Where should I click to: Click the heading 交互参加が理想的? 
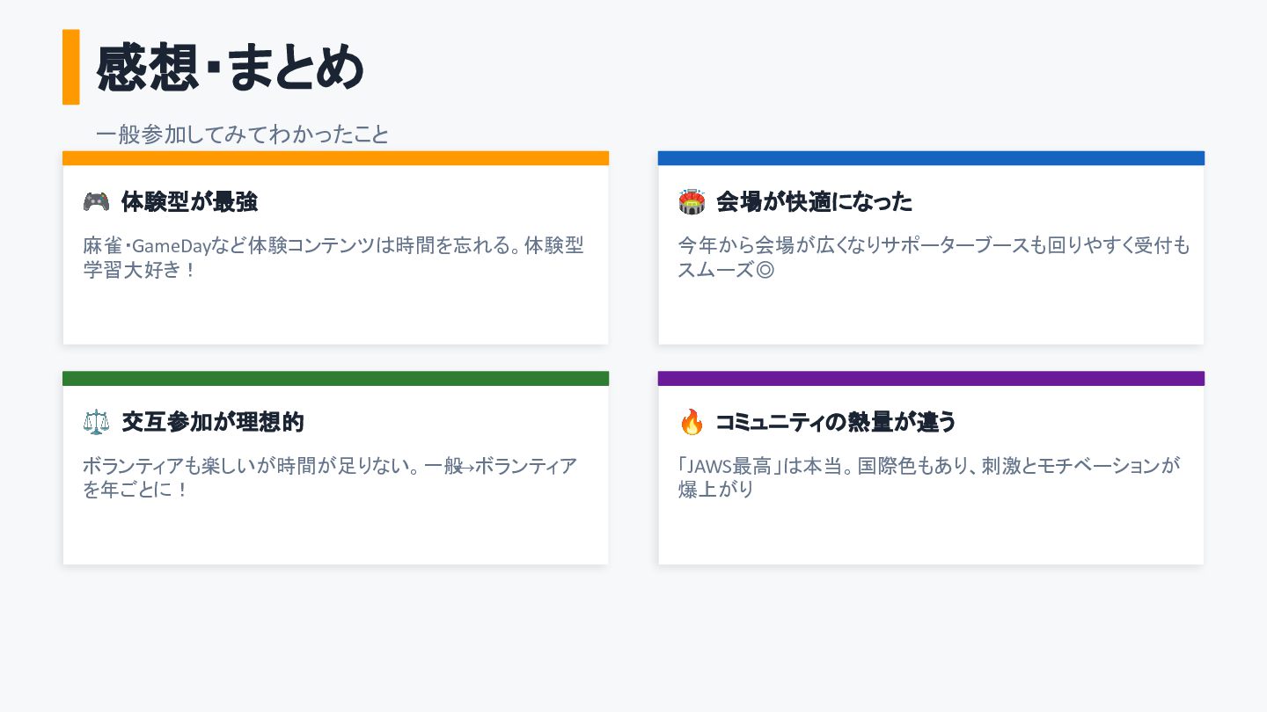[213, 422]
